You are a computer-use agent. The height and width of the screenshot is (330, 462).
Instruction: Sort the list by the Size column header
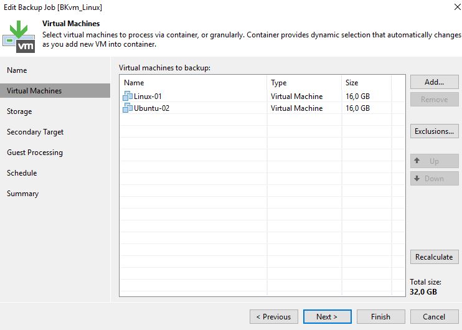(x=366, y=82)
